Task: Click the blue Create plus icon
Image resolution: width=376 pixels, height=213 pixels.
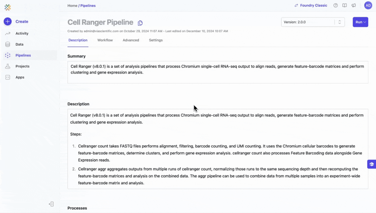Action: [8, 21]
